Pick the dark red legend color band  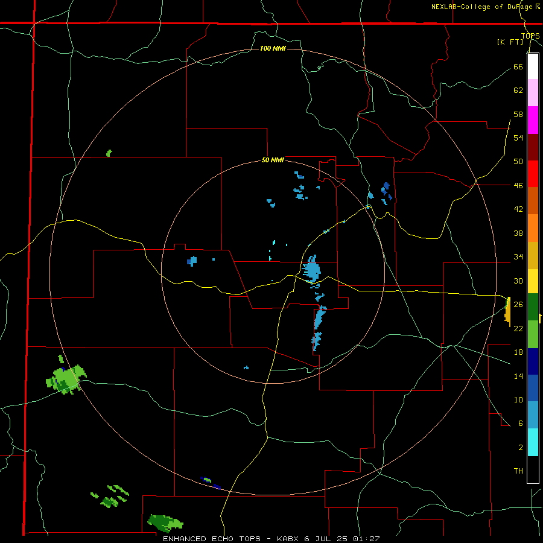pyautogui.click(x=533, y=147)
